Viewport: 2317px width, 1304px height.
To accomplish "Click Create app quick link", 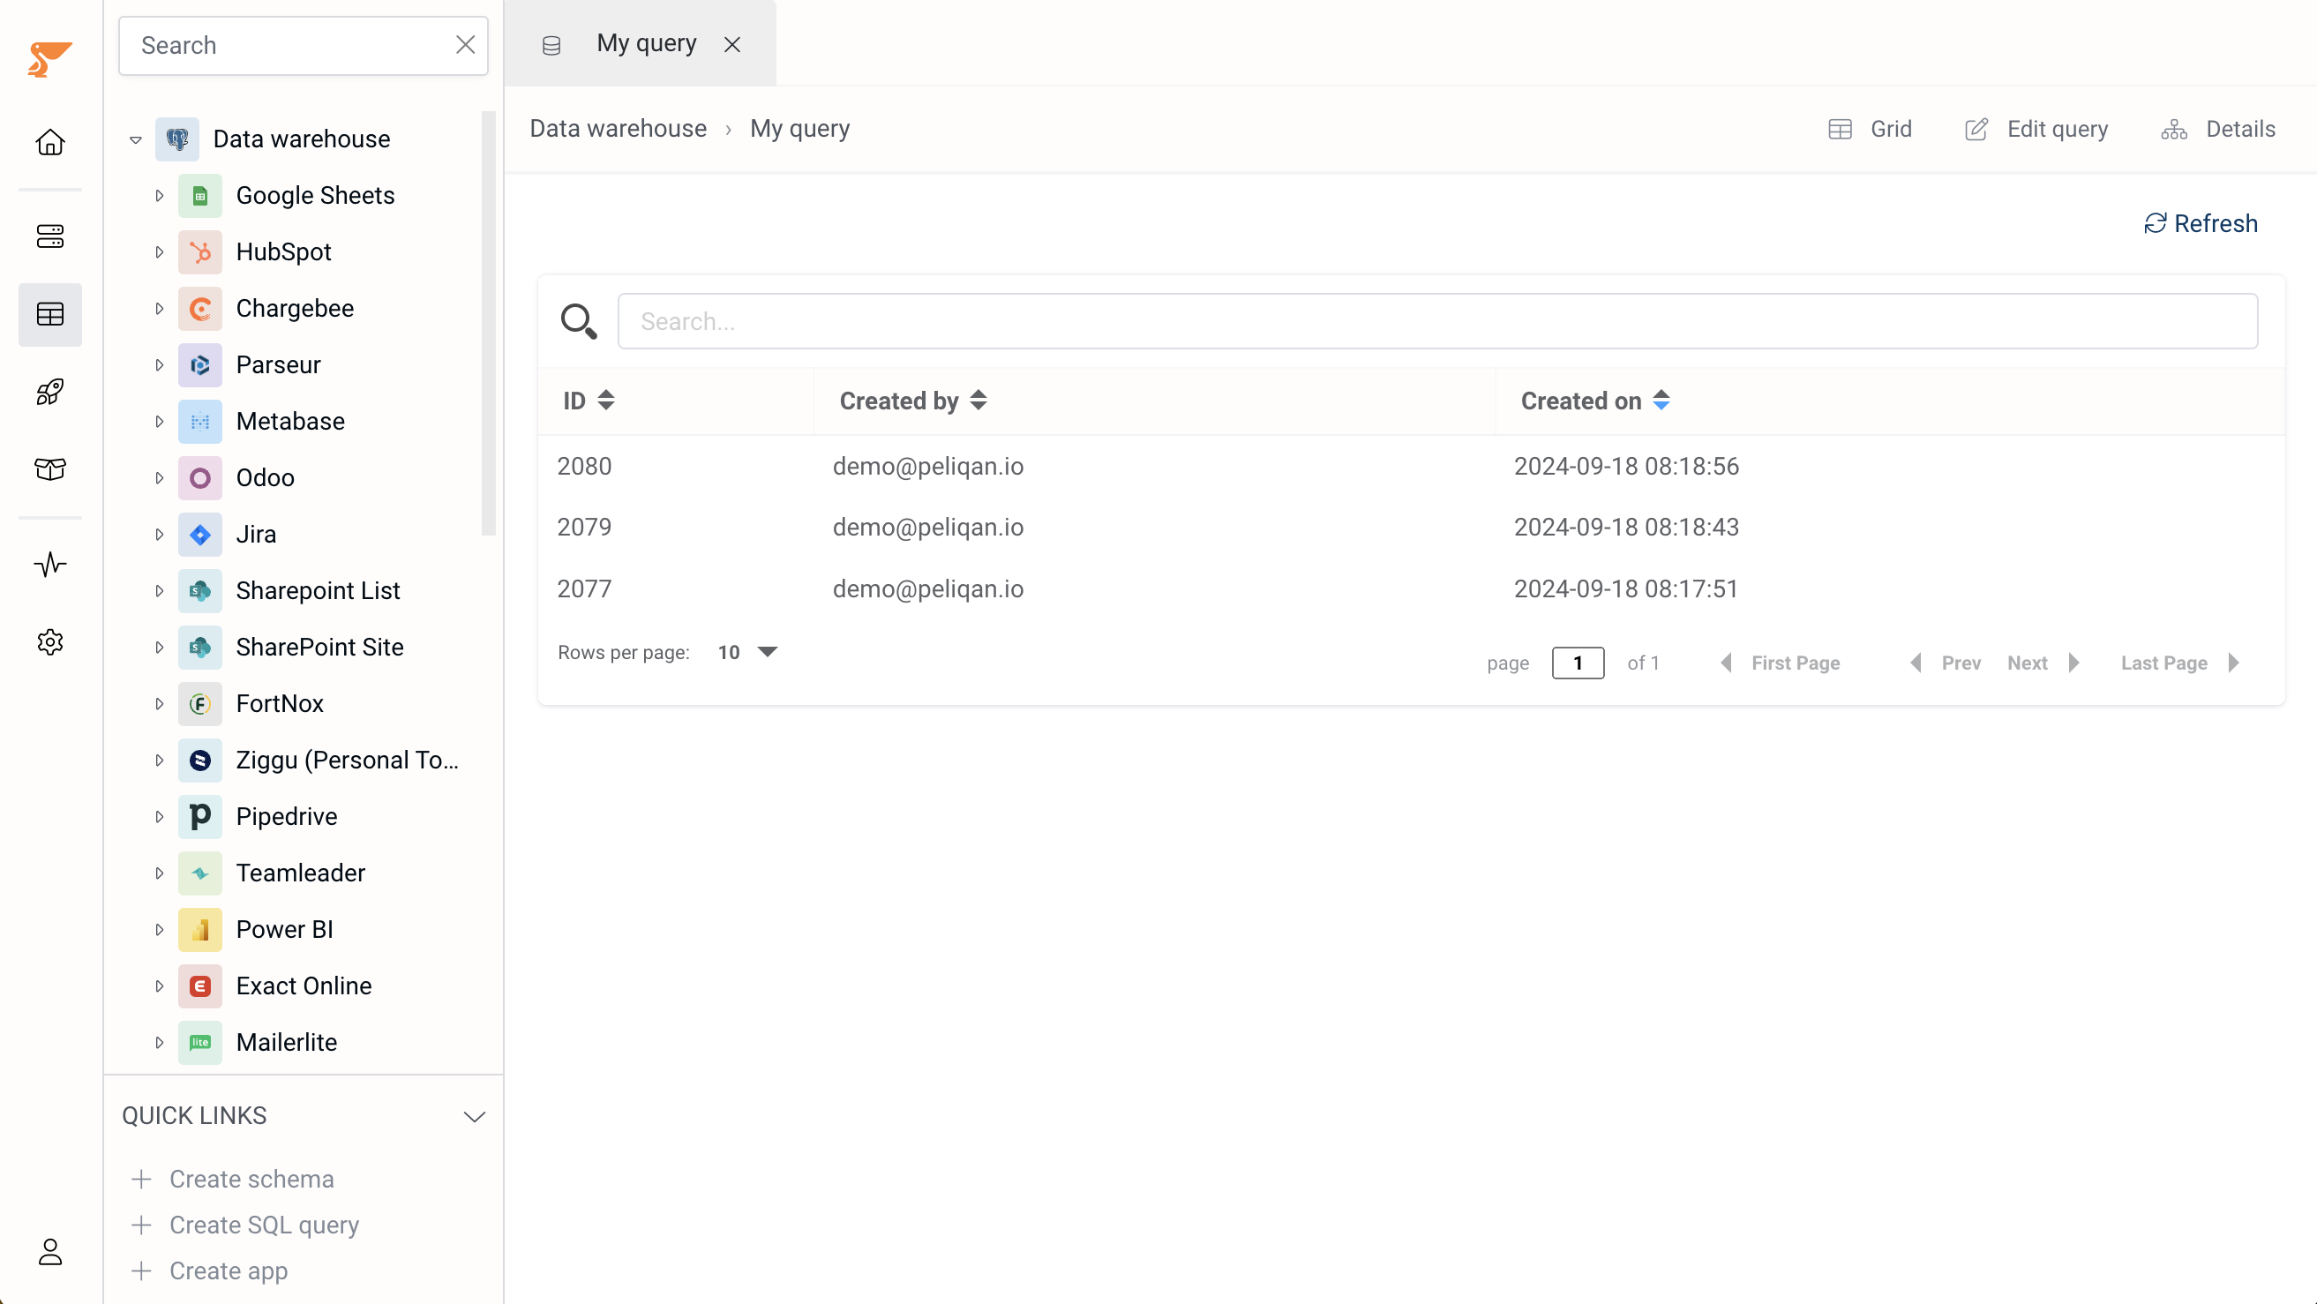I will point(229,1270).
